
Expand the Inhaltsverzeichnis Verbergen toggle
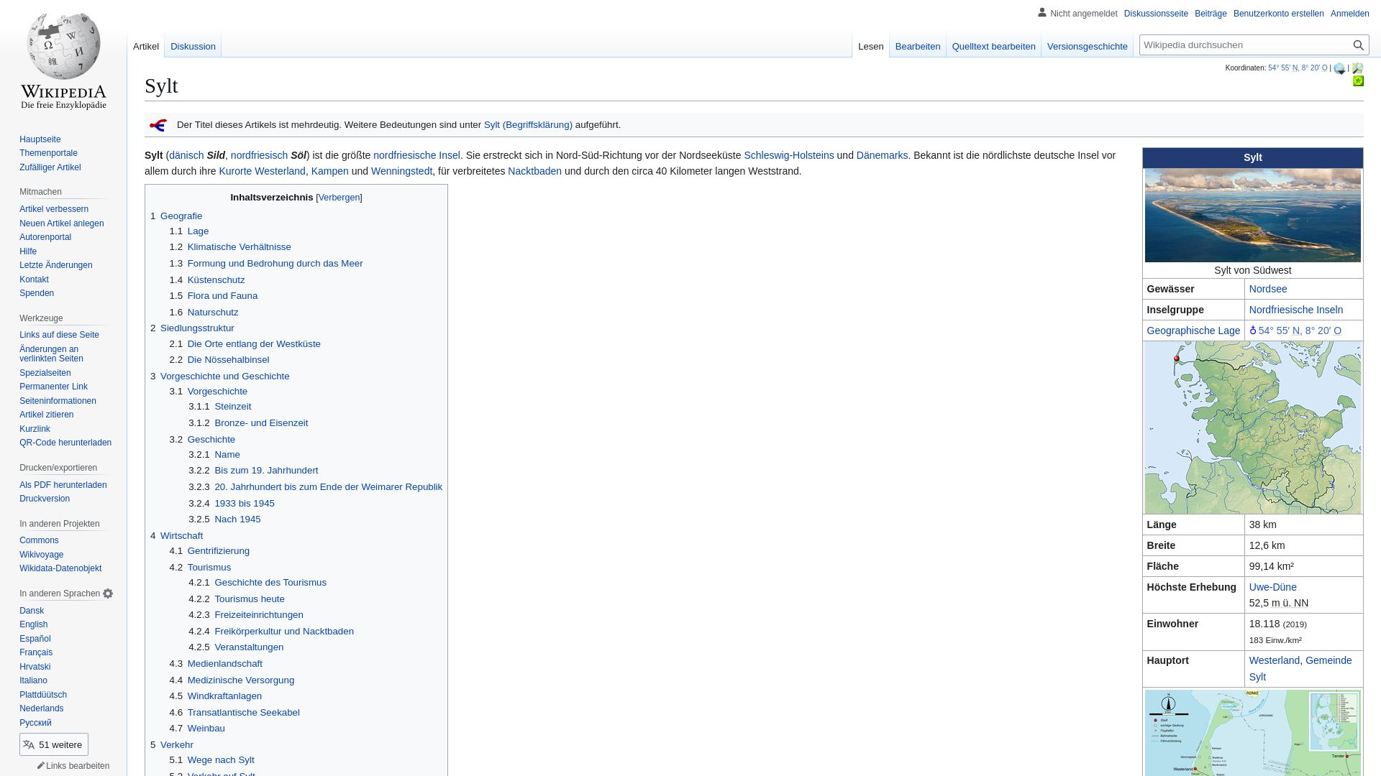pyautogui.click(x=339, y=197)
